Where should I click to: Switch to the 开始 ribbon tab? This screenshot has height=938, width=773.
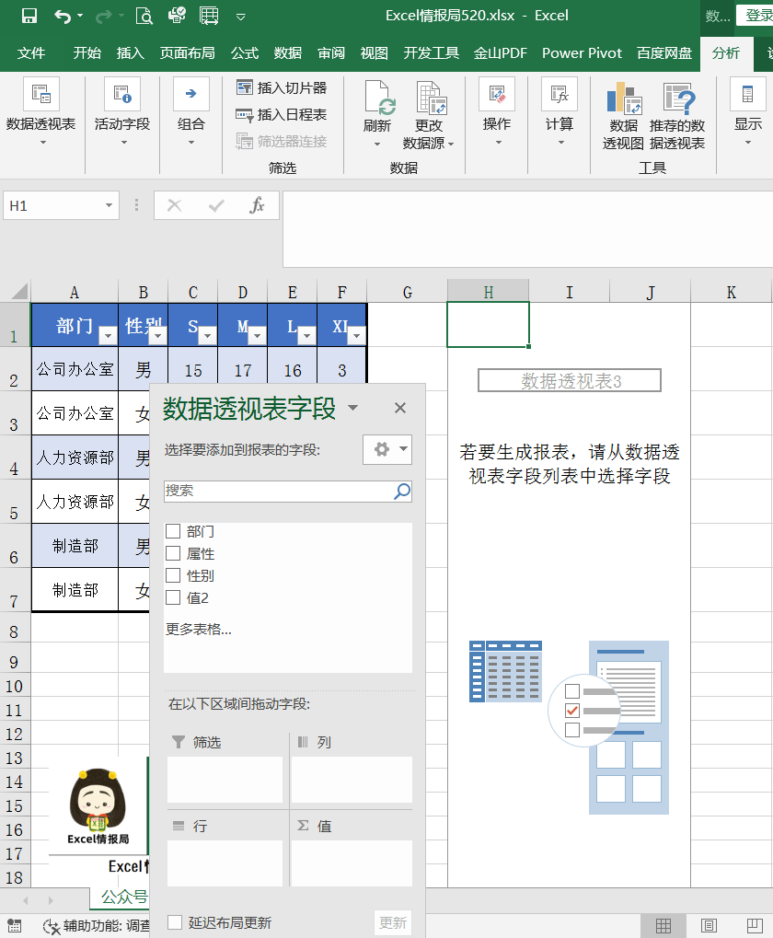click(x=87, y=53)
